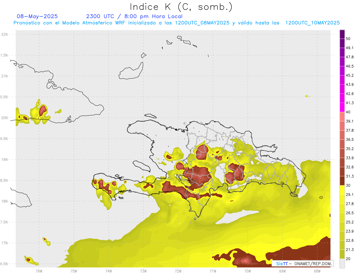Pick the gray swatch below the 20 label

tap(342, 263)
